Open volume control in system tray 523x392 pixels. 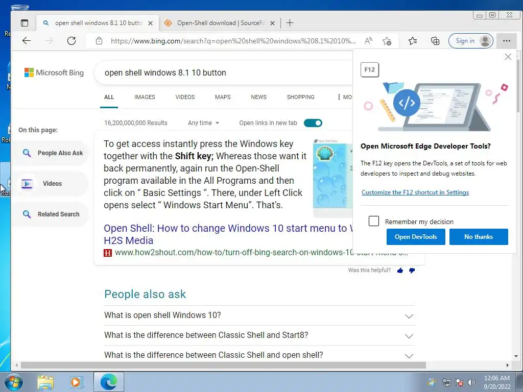tap(471, 382)
